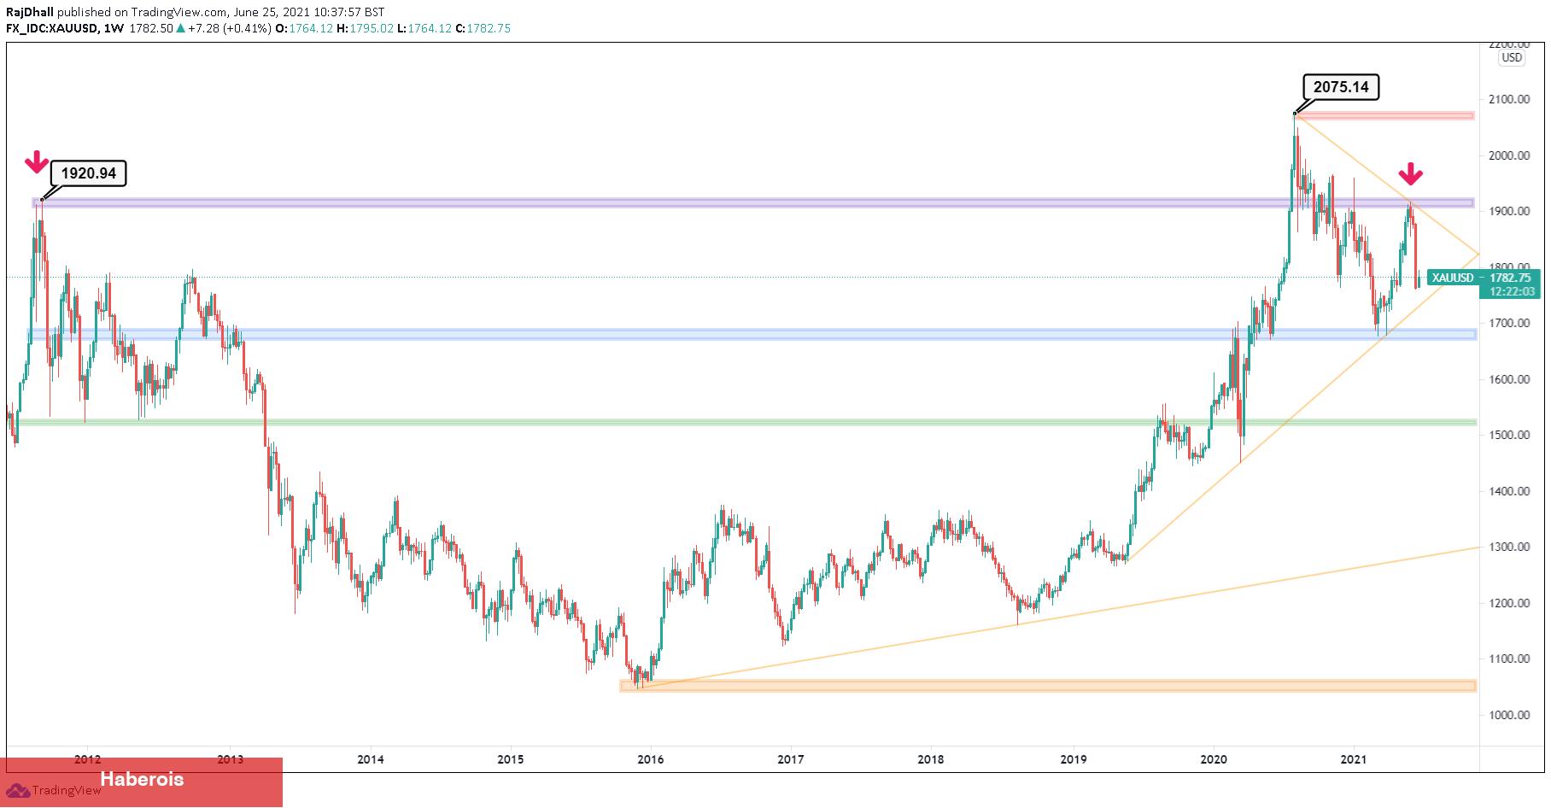Viewport: 1551px width, 808px height.
Task: Click the 2016 label on the time axis
Action: (650, 758)
